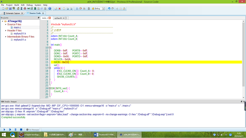The width and height of the screenshot is (246, 138).
Task: Open the File menu
Action: point(3,5)
